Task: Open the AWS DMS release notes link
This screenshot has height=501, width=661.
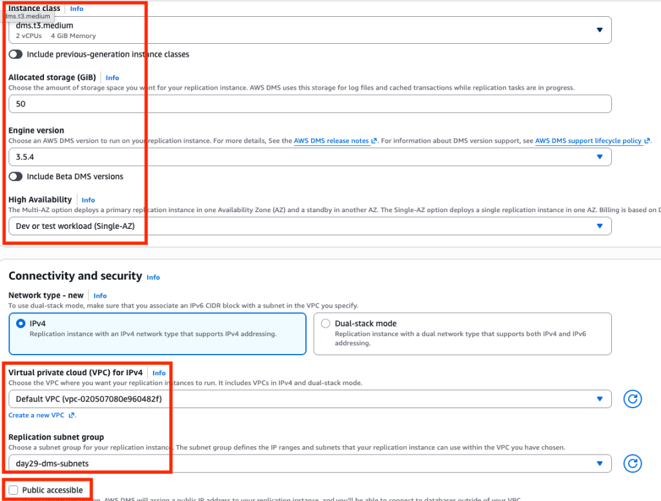Action: 335,141
